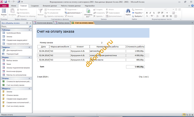
Task: Switch to the Создание ribbon tab
Action: (35, 6)
